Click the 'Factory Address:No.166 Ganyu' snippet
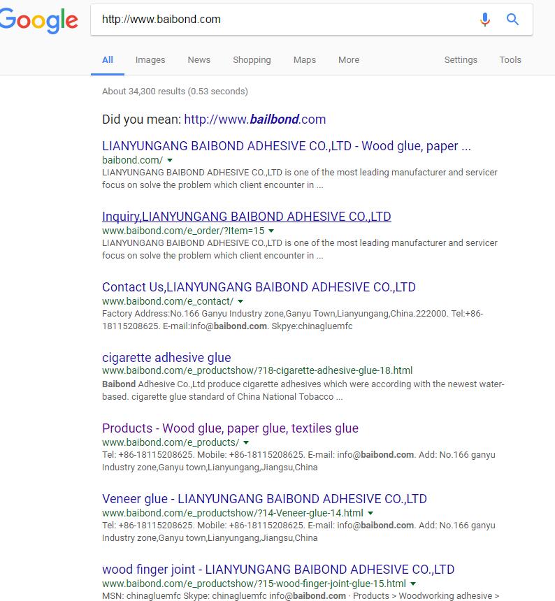555x601 pixels. (x=292, y=319)
